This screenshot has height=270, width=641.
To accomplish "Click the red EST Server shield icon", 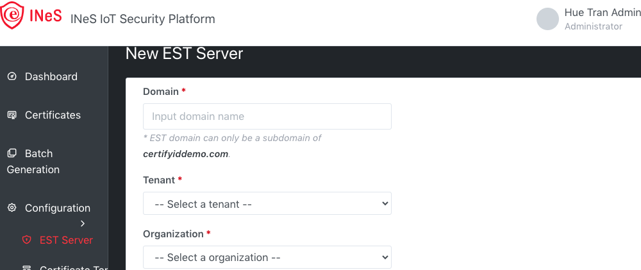I will 26,240.
